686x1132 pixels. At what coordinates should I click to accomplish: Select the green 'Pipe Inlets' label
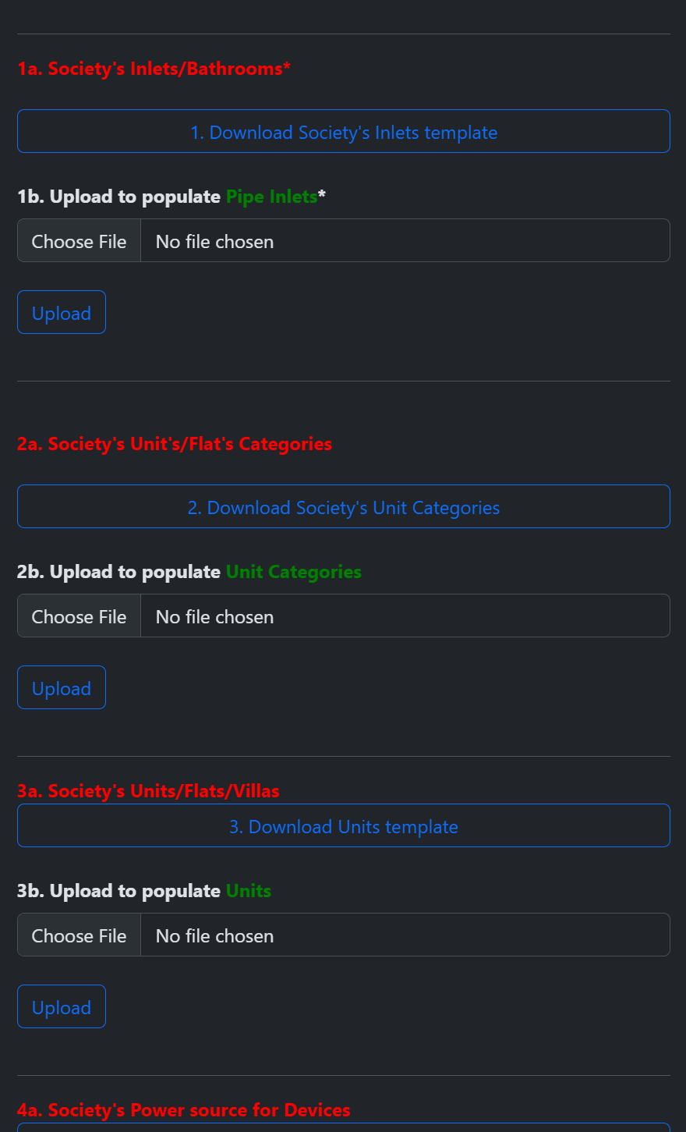(x=271, y=197)
